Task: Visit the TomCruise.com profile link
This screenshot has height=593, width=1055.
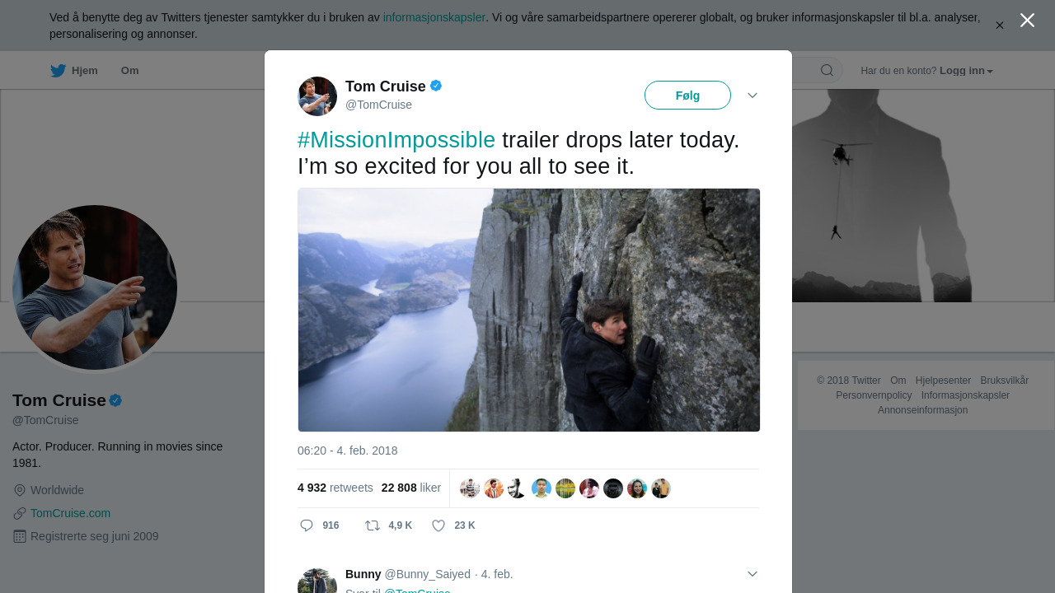Action: (70, 513)
